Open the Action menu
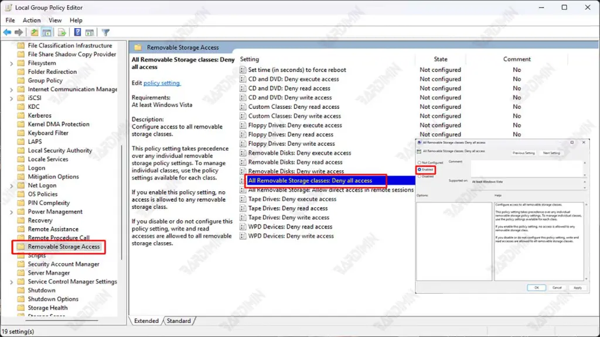The width and height of the screenshot is (600, 337). click(x=32, y=20)
